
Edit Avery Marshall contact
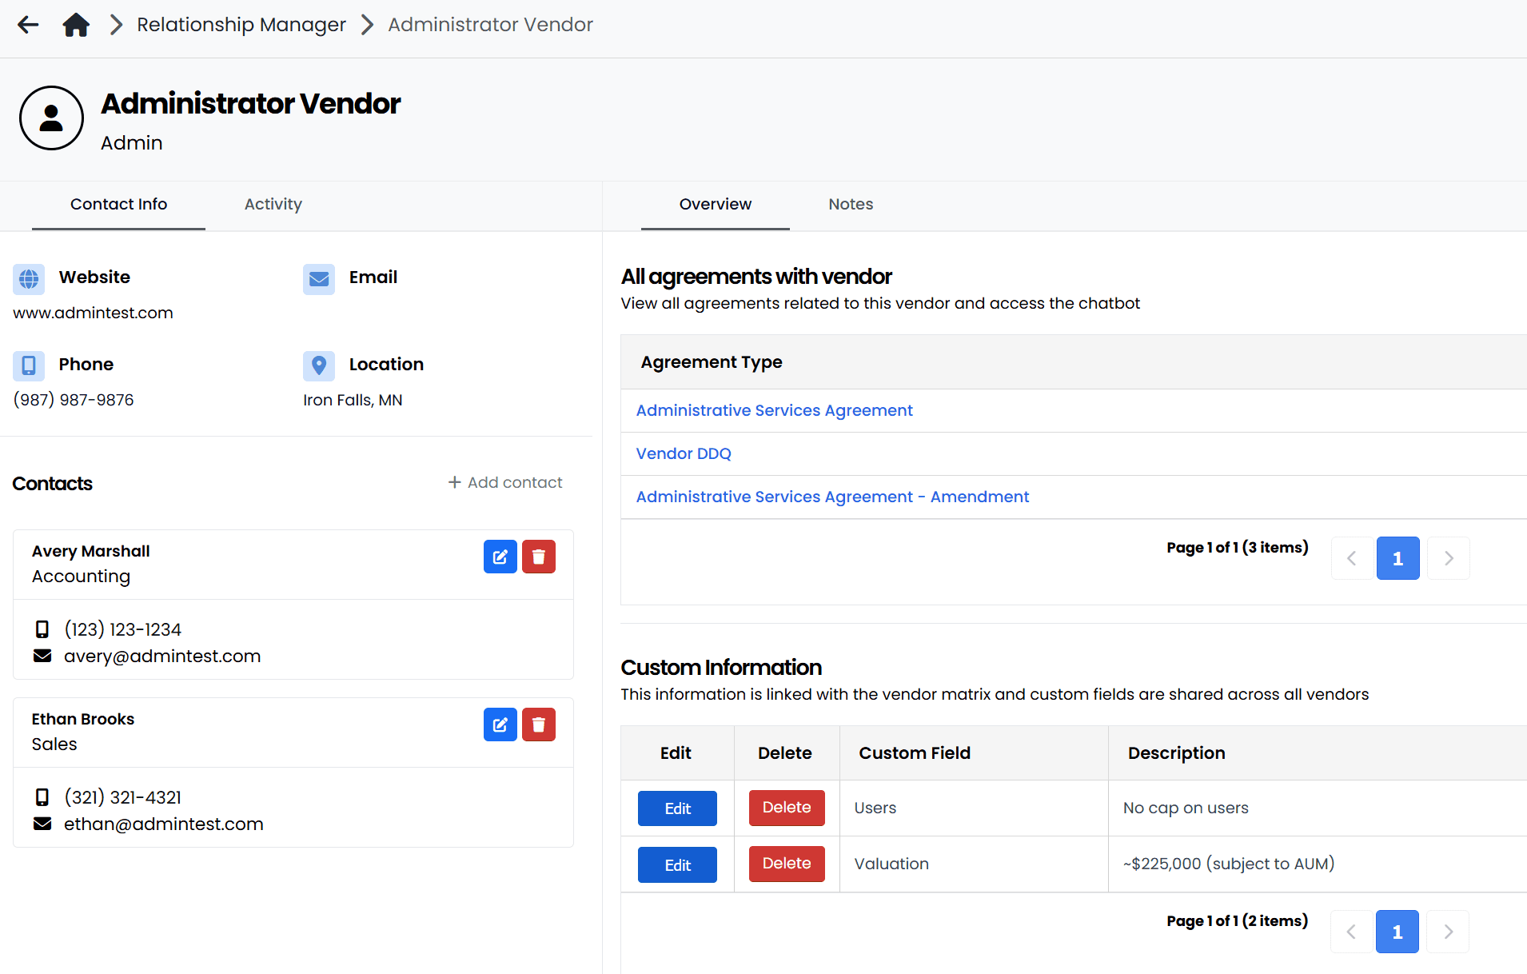click(x=500, y=557)
